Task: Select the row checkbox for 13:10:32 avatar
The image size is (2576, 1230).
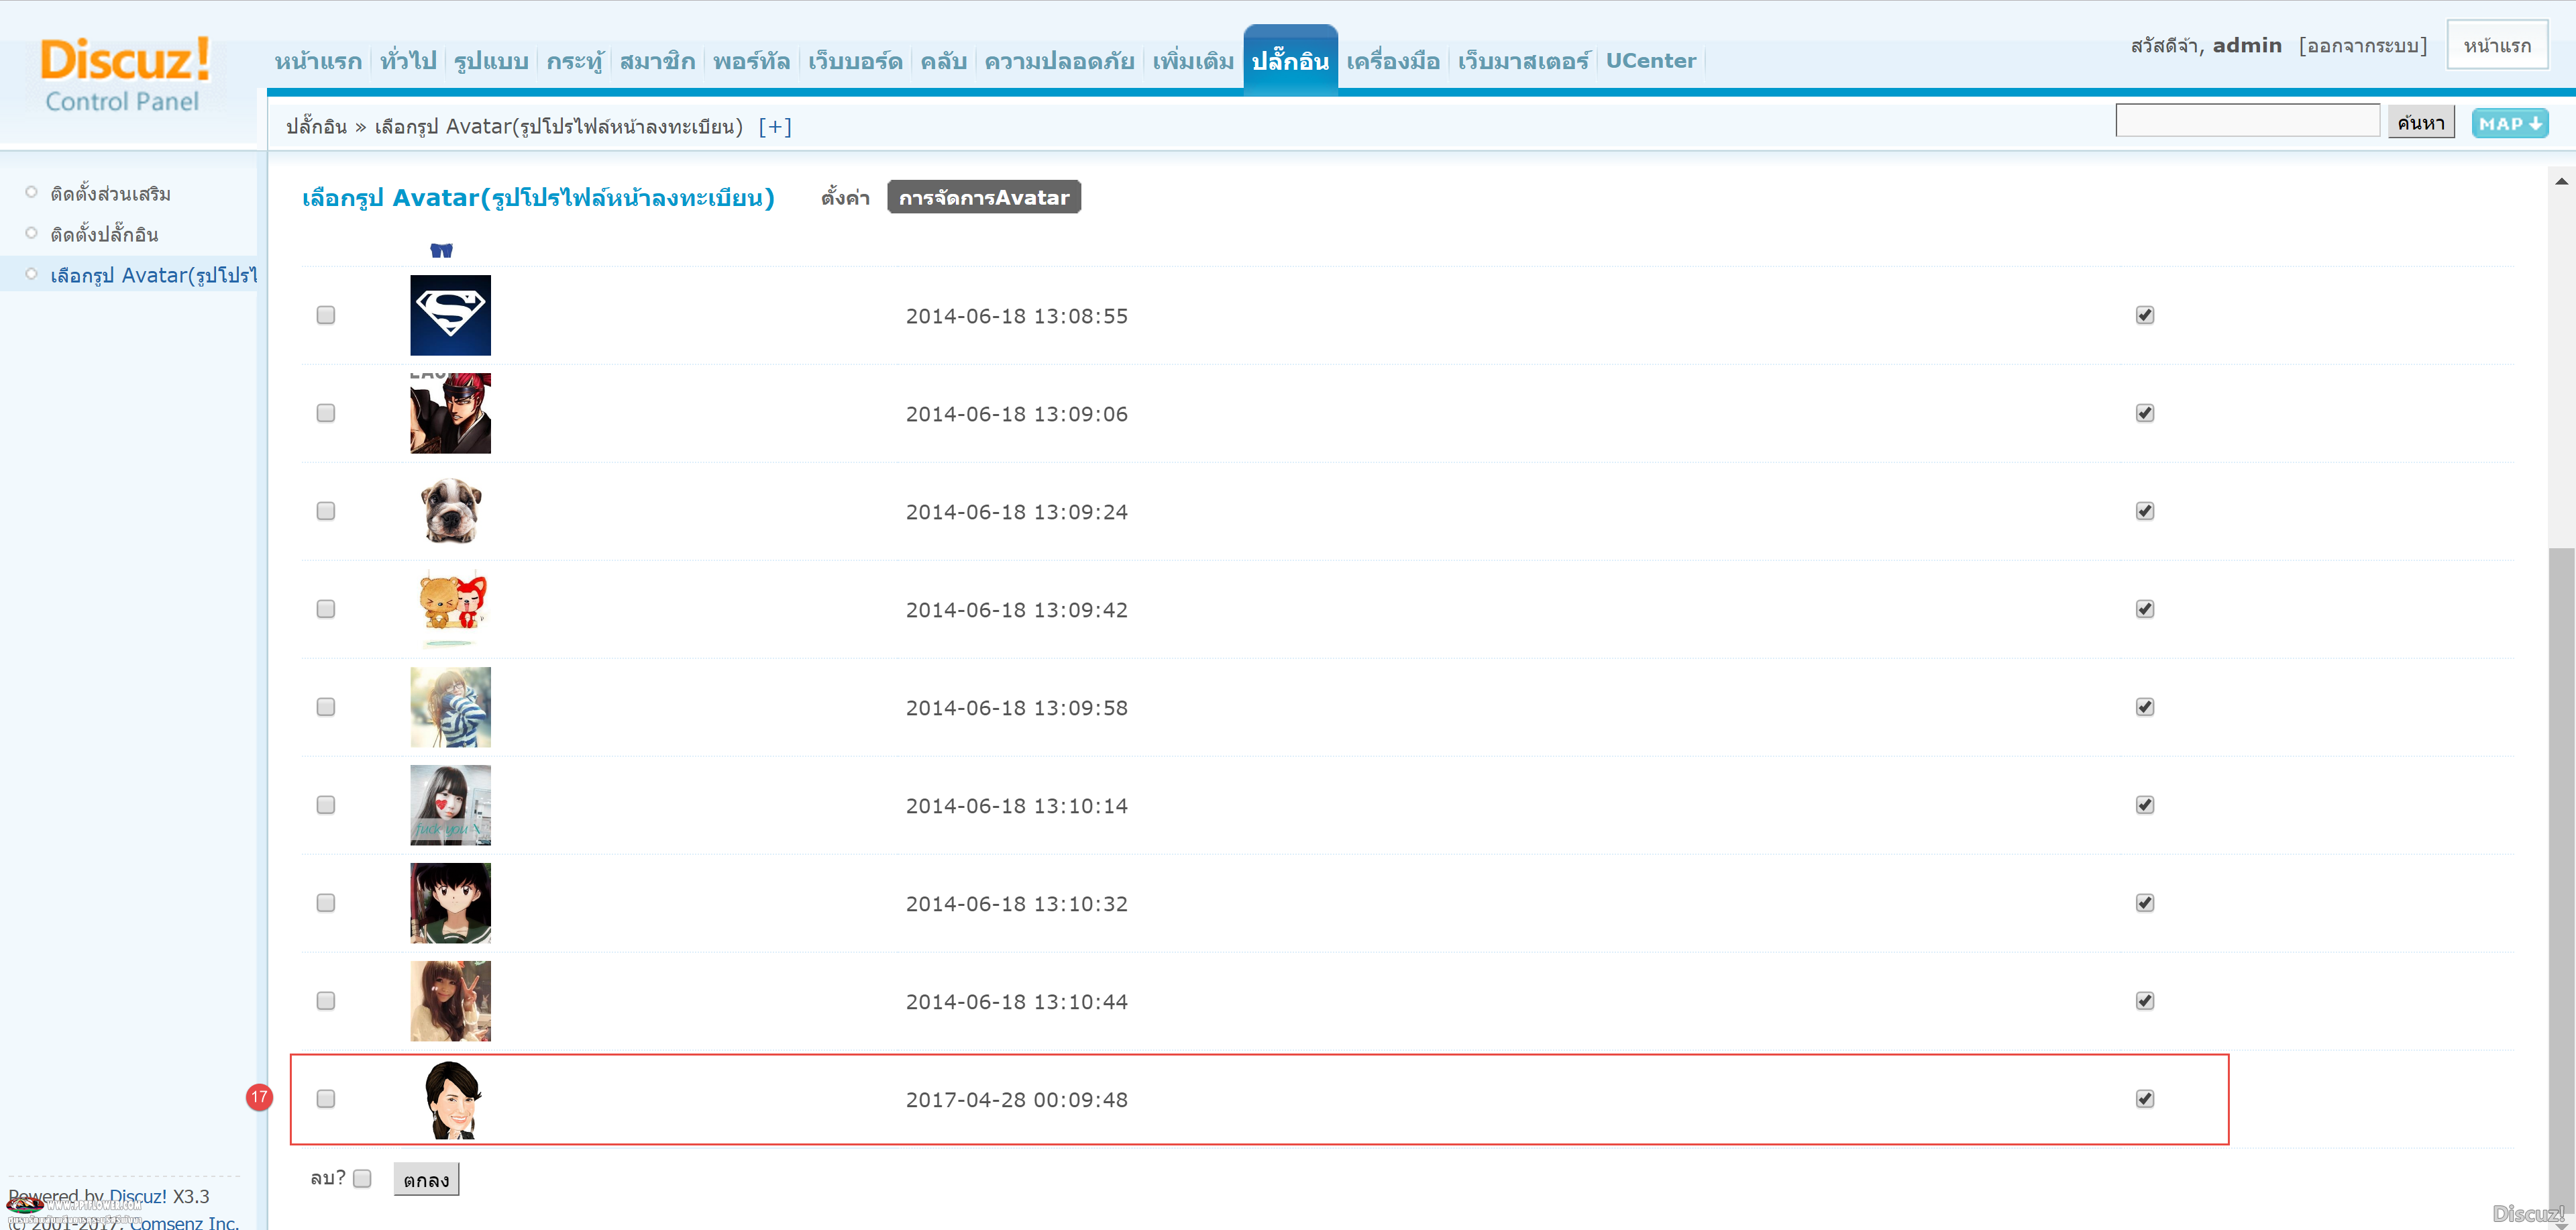Action: (325, 903)
